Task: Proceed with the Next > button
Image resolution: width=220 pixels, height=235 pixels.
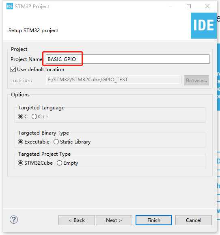Action: click(x=114, y=220)
